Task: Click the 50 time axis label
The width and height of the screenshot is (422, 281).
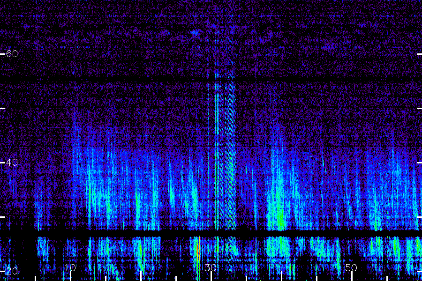Action: 351,267
